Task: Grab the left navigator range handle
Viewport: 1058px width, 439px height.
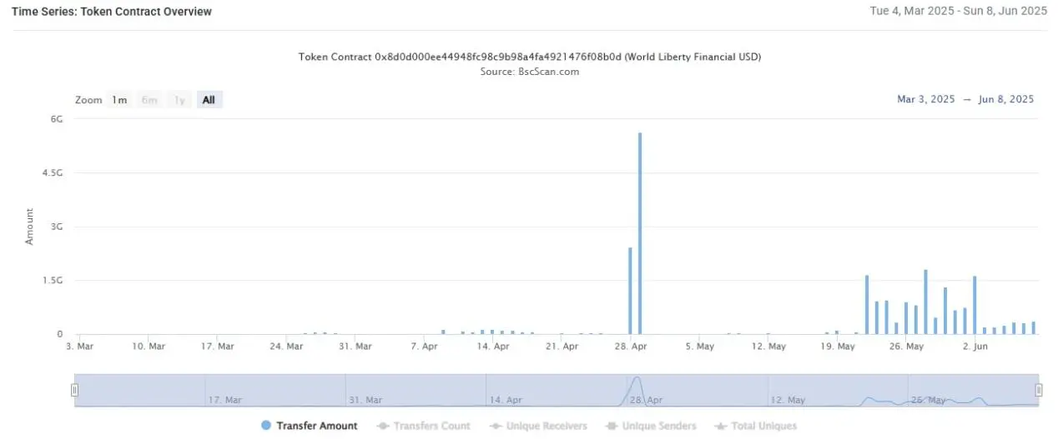Action: click(74, 390)
